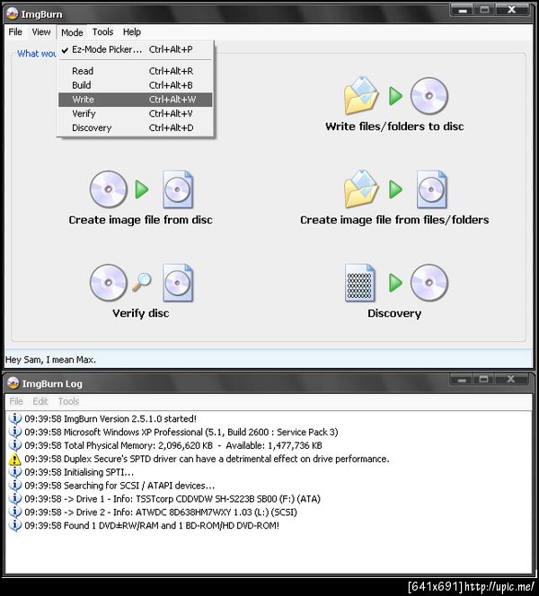Click the magnifying glass icon in Verify disc
This screenshot has width=539, height=596.
(x=142, y=282)
